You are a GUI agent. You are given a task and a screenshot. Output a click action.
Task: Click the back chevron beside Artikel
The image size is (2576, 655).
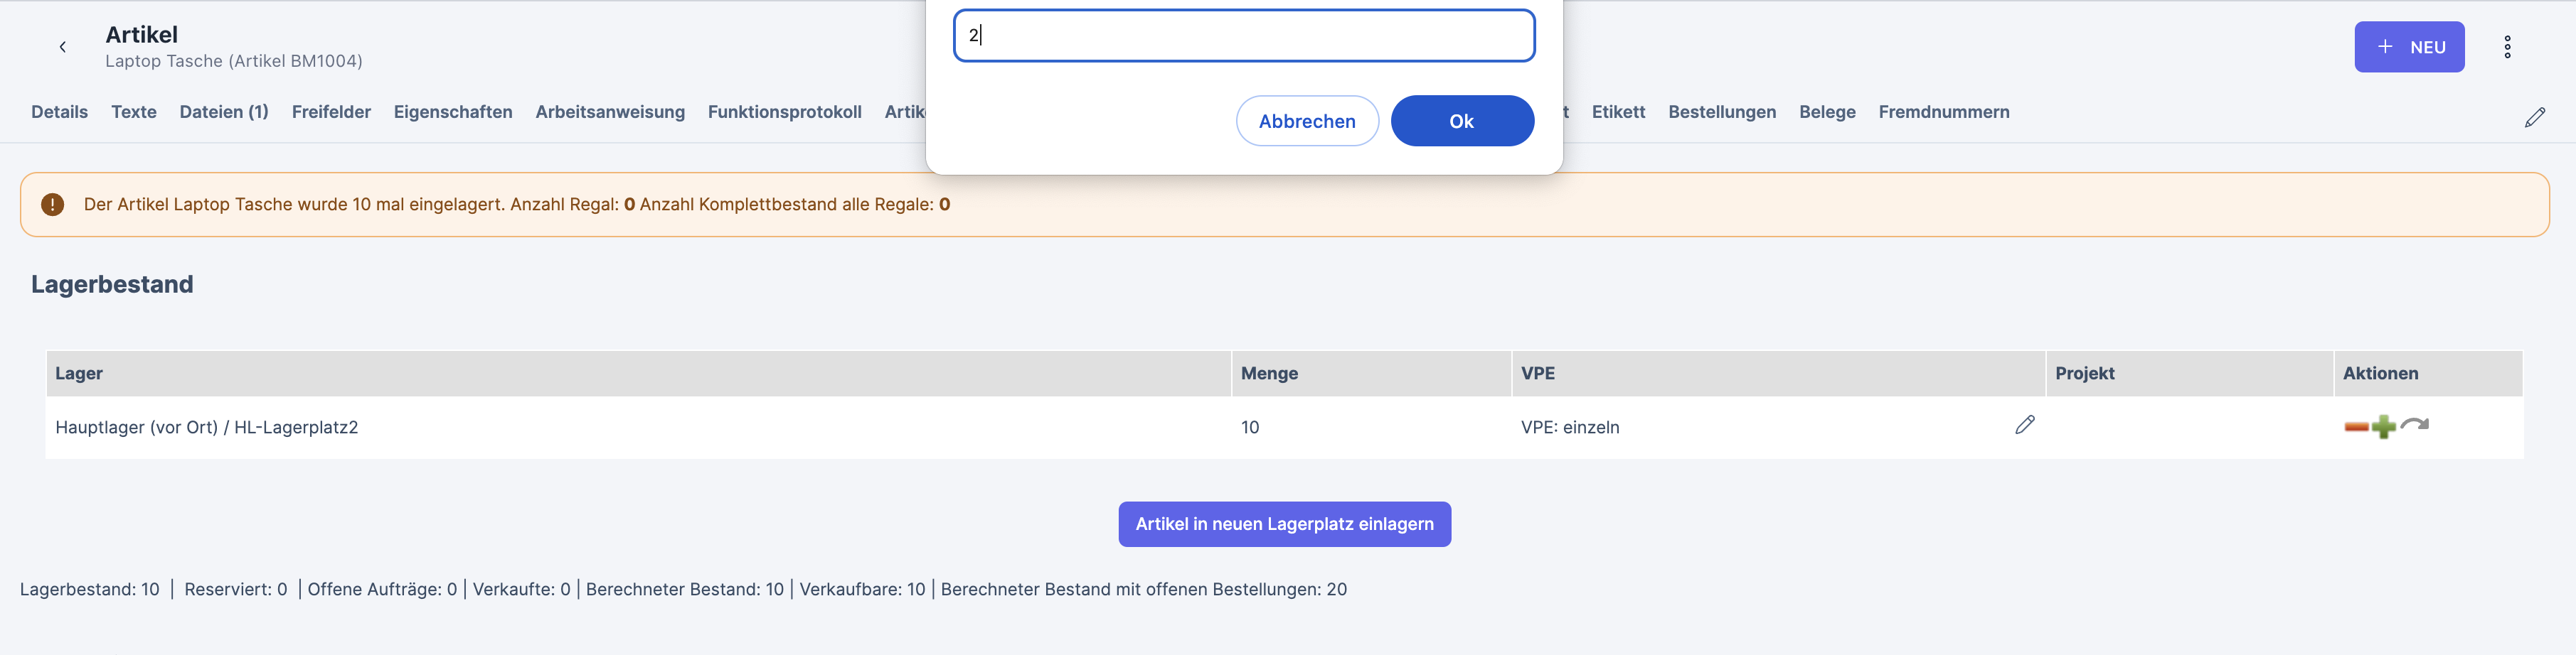pyautogui.click(x=63, y=47)
